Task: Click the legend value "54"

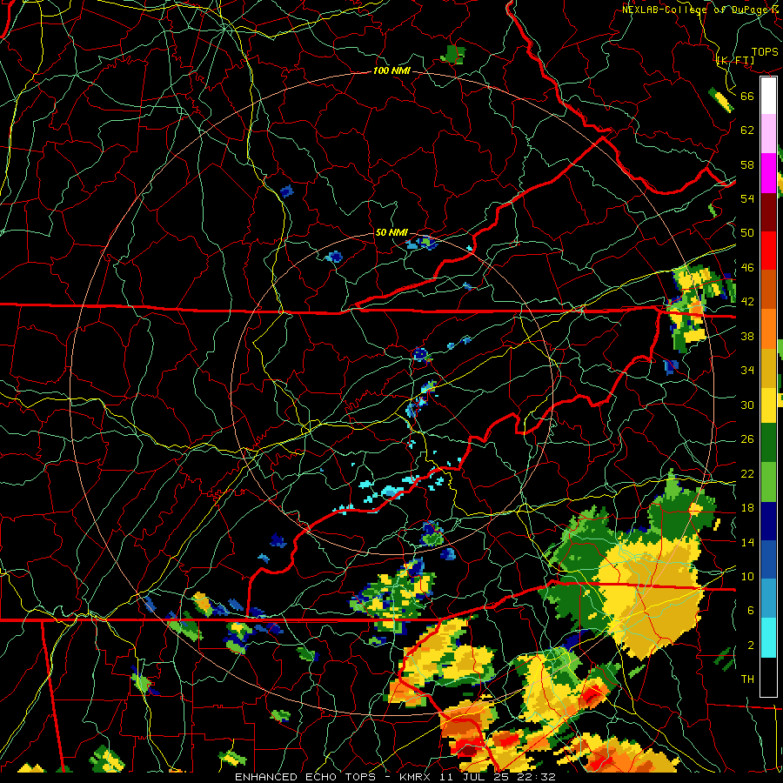Action: tap(747, 198)
